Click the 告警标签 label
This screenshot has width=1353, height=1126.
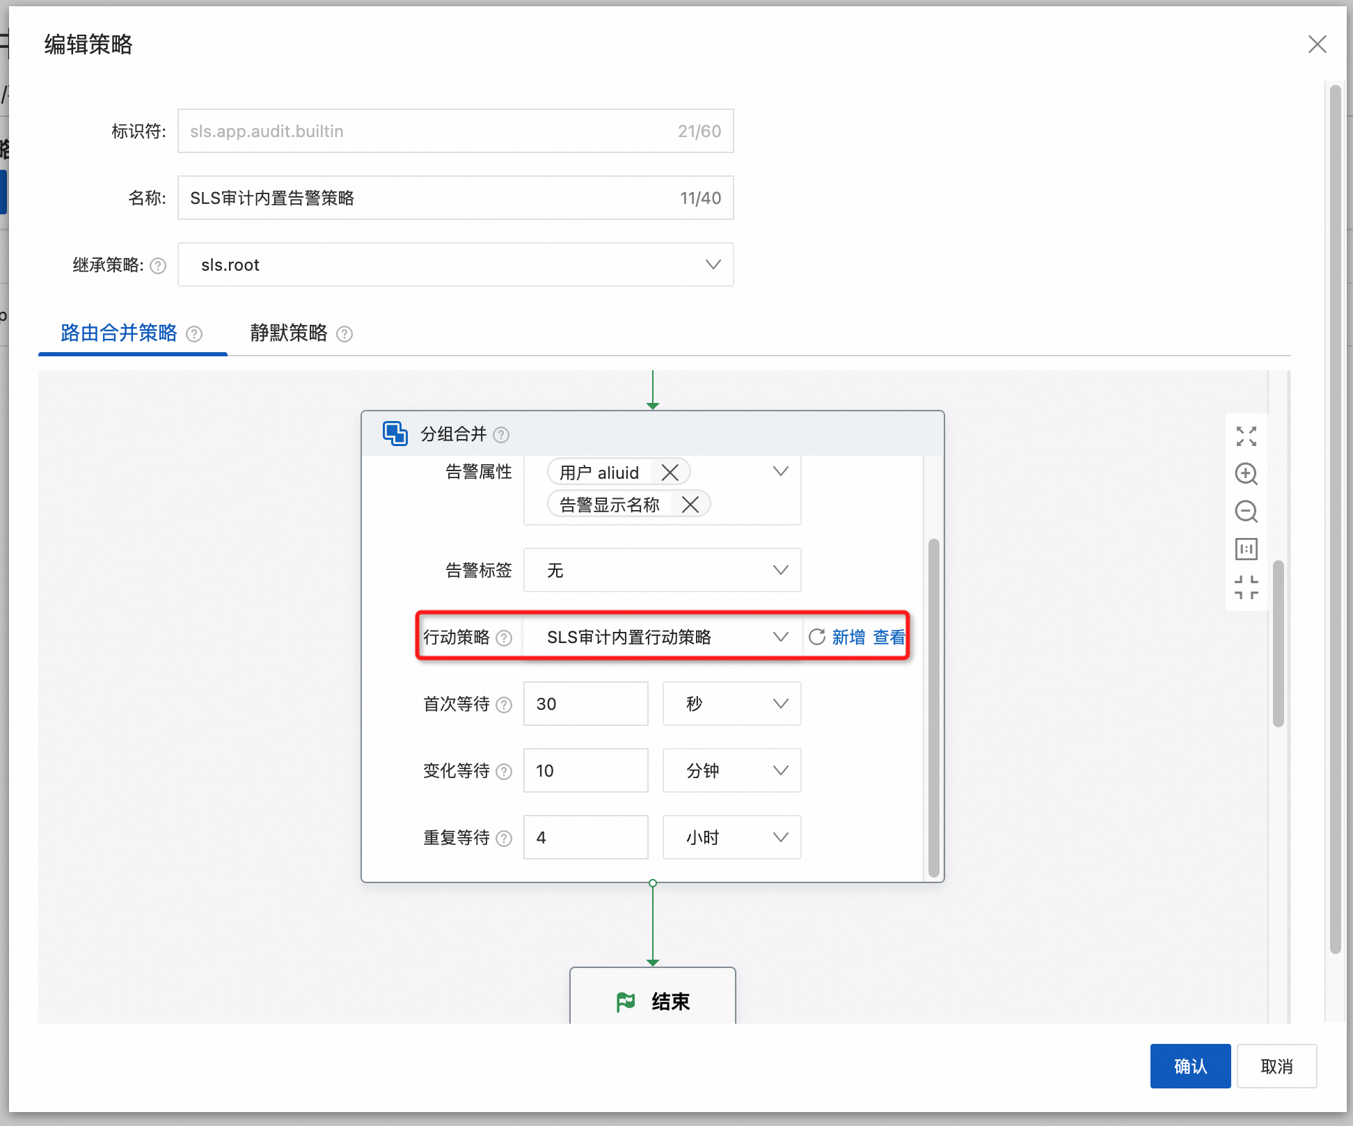pyautogui.click(x=479, y=571)
